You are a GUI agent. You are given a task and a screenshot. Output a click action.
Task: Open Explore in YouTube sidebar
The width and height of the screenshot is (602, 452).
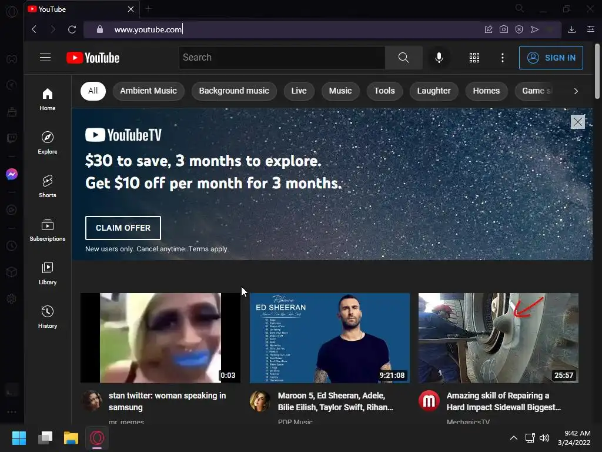coord(48,143)
